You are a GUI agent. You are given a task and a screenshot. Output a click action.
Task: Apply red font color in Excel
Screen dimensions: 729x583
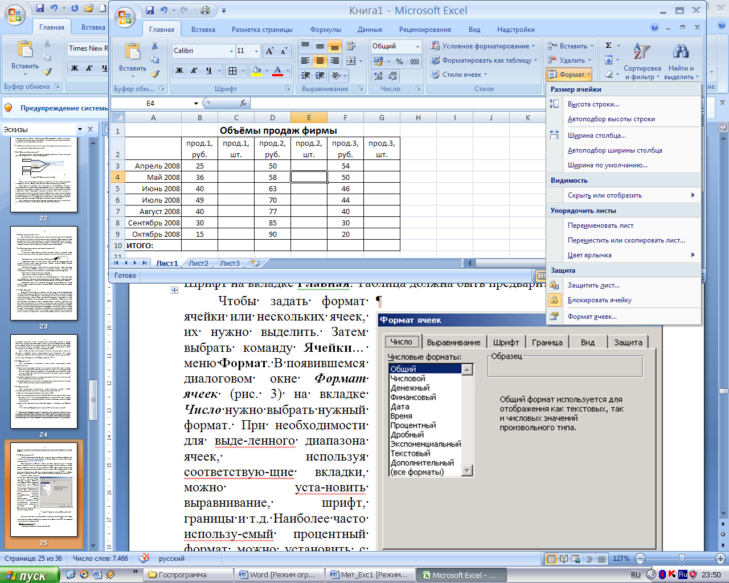point(277,71)
